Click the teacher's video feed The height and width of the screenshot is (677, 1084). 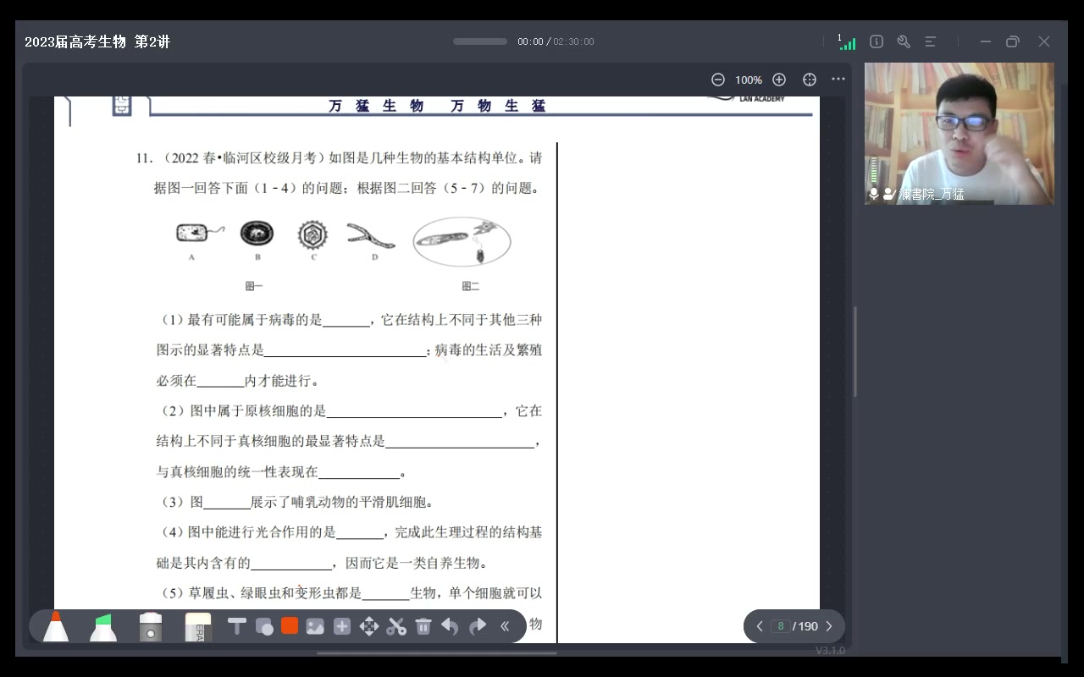pos(960,133)
